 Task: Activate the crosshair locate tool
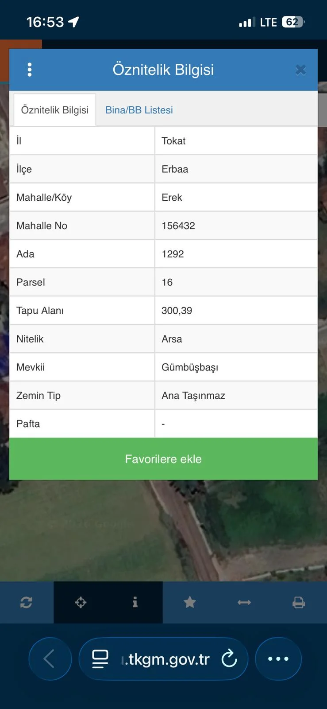pos(81,602)
